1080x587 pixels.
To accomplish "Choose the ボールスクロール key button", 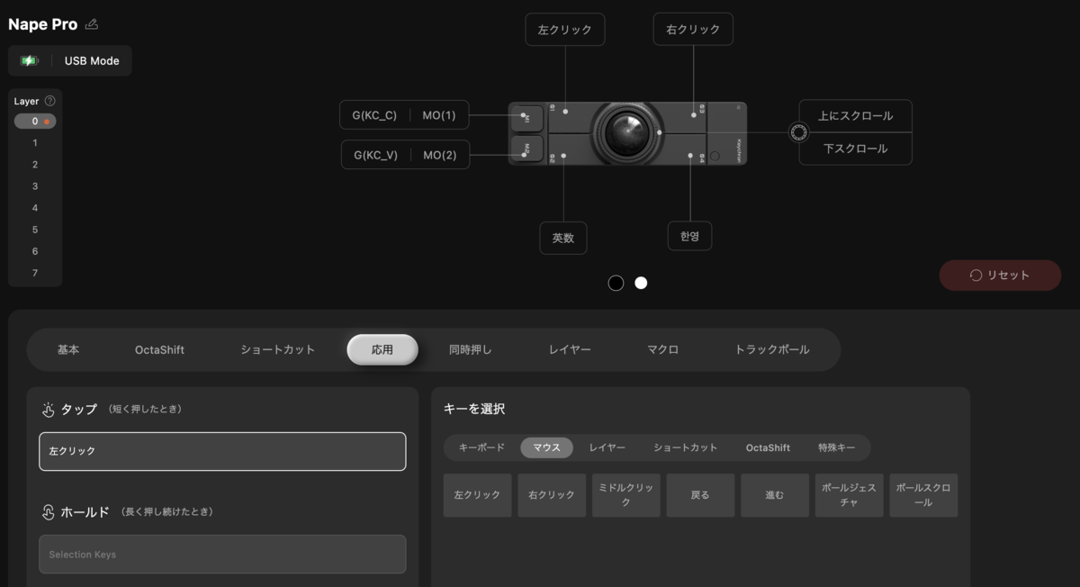I will [923, 495].
